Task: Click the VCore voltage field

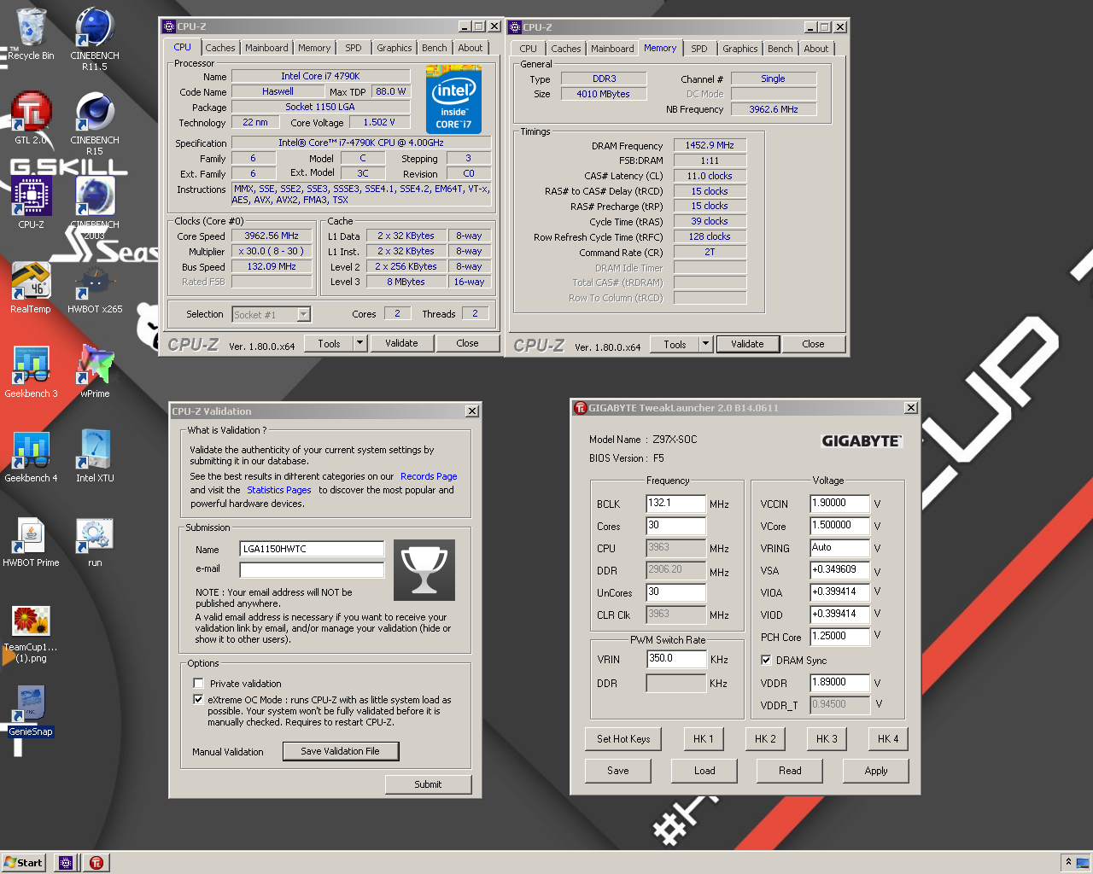Action: [839, 526]
